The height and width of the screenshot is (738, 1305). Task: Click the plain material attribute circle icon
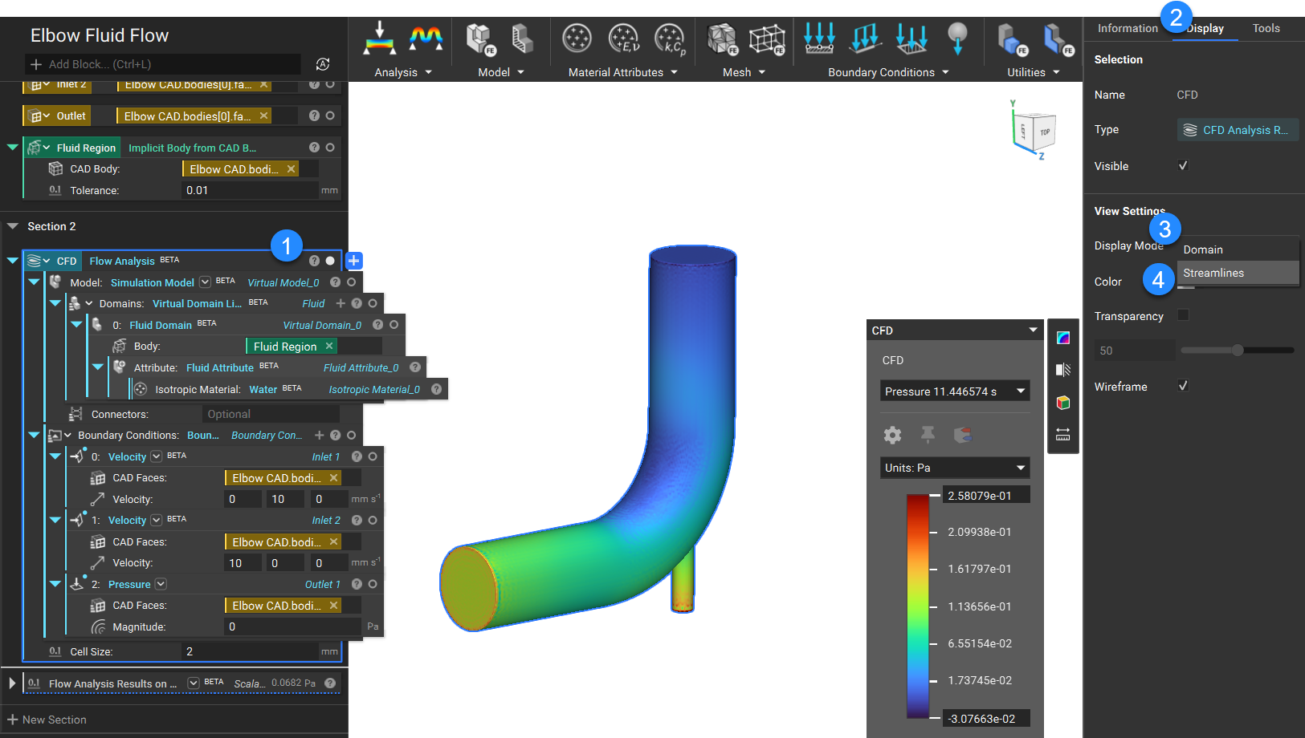click(x=577, y=38)
